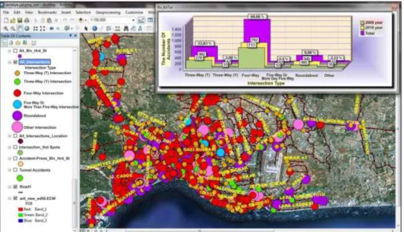List By Visibility in Table Of Contents
Screen dimensions: 404x232
[18, 42]
